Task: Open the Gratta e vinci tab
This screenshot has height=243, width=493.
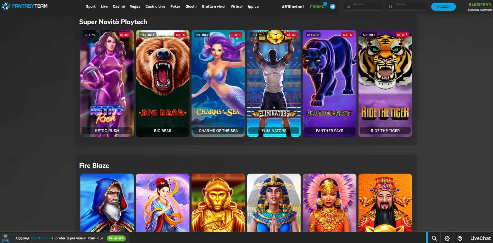Action: click(x=213, y=6)
